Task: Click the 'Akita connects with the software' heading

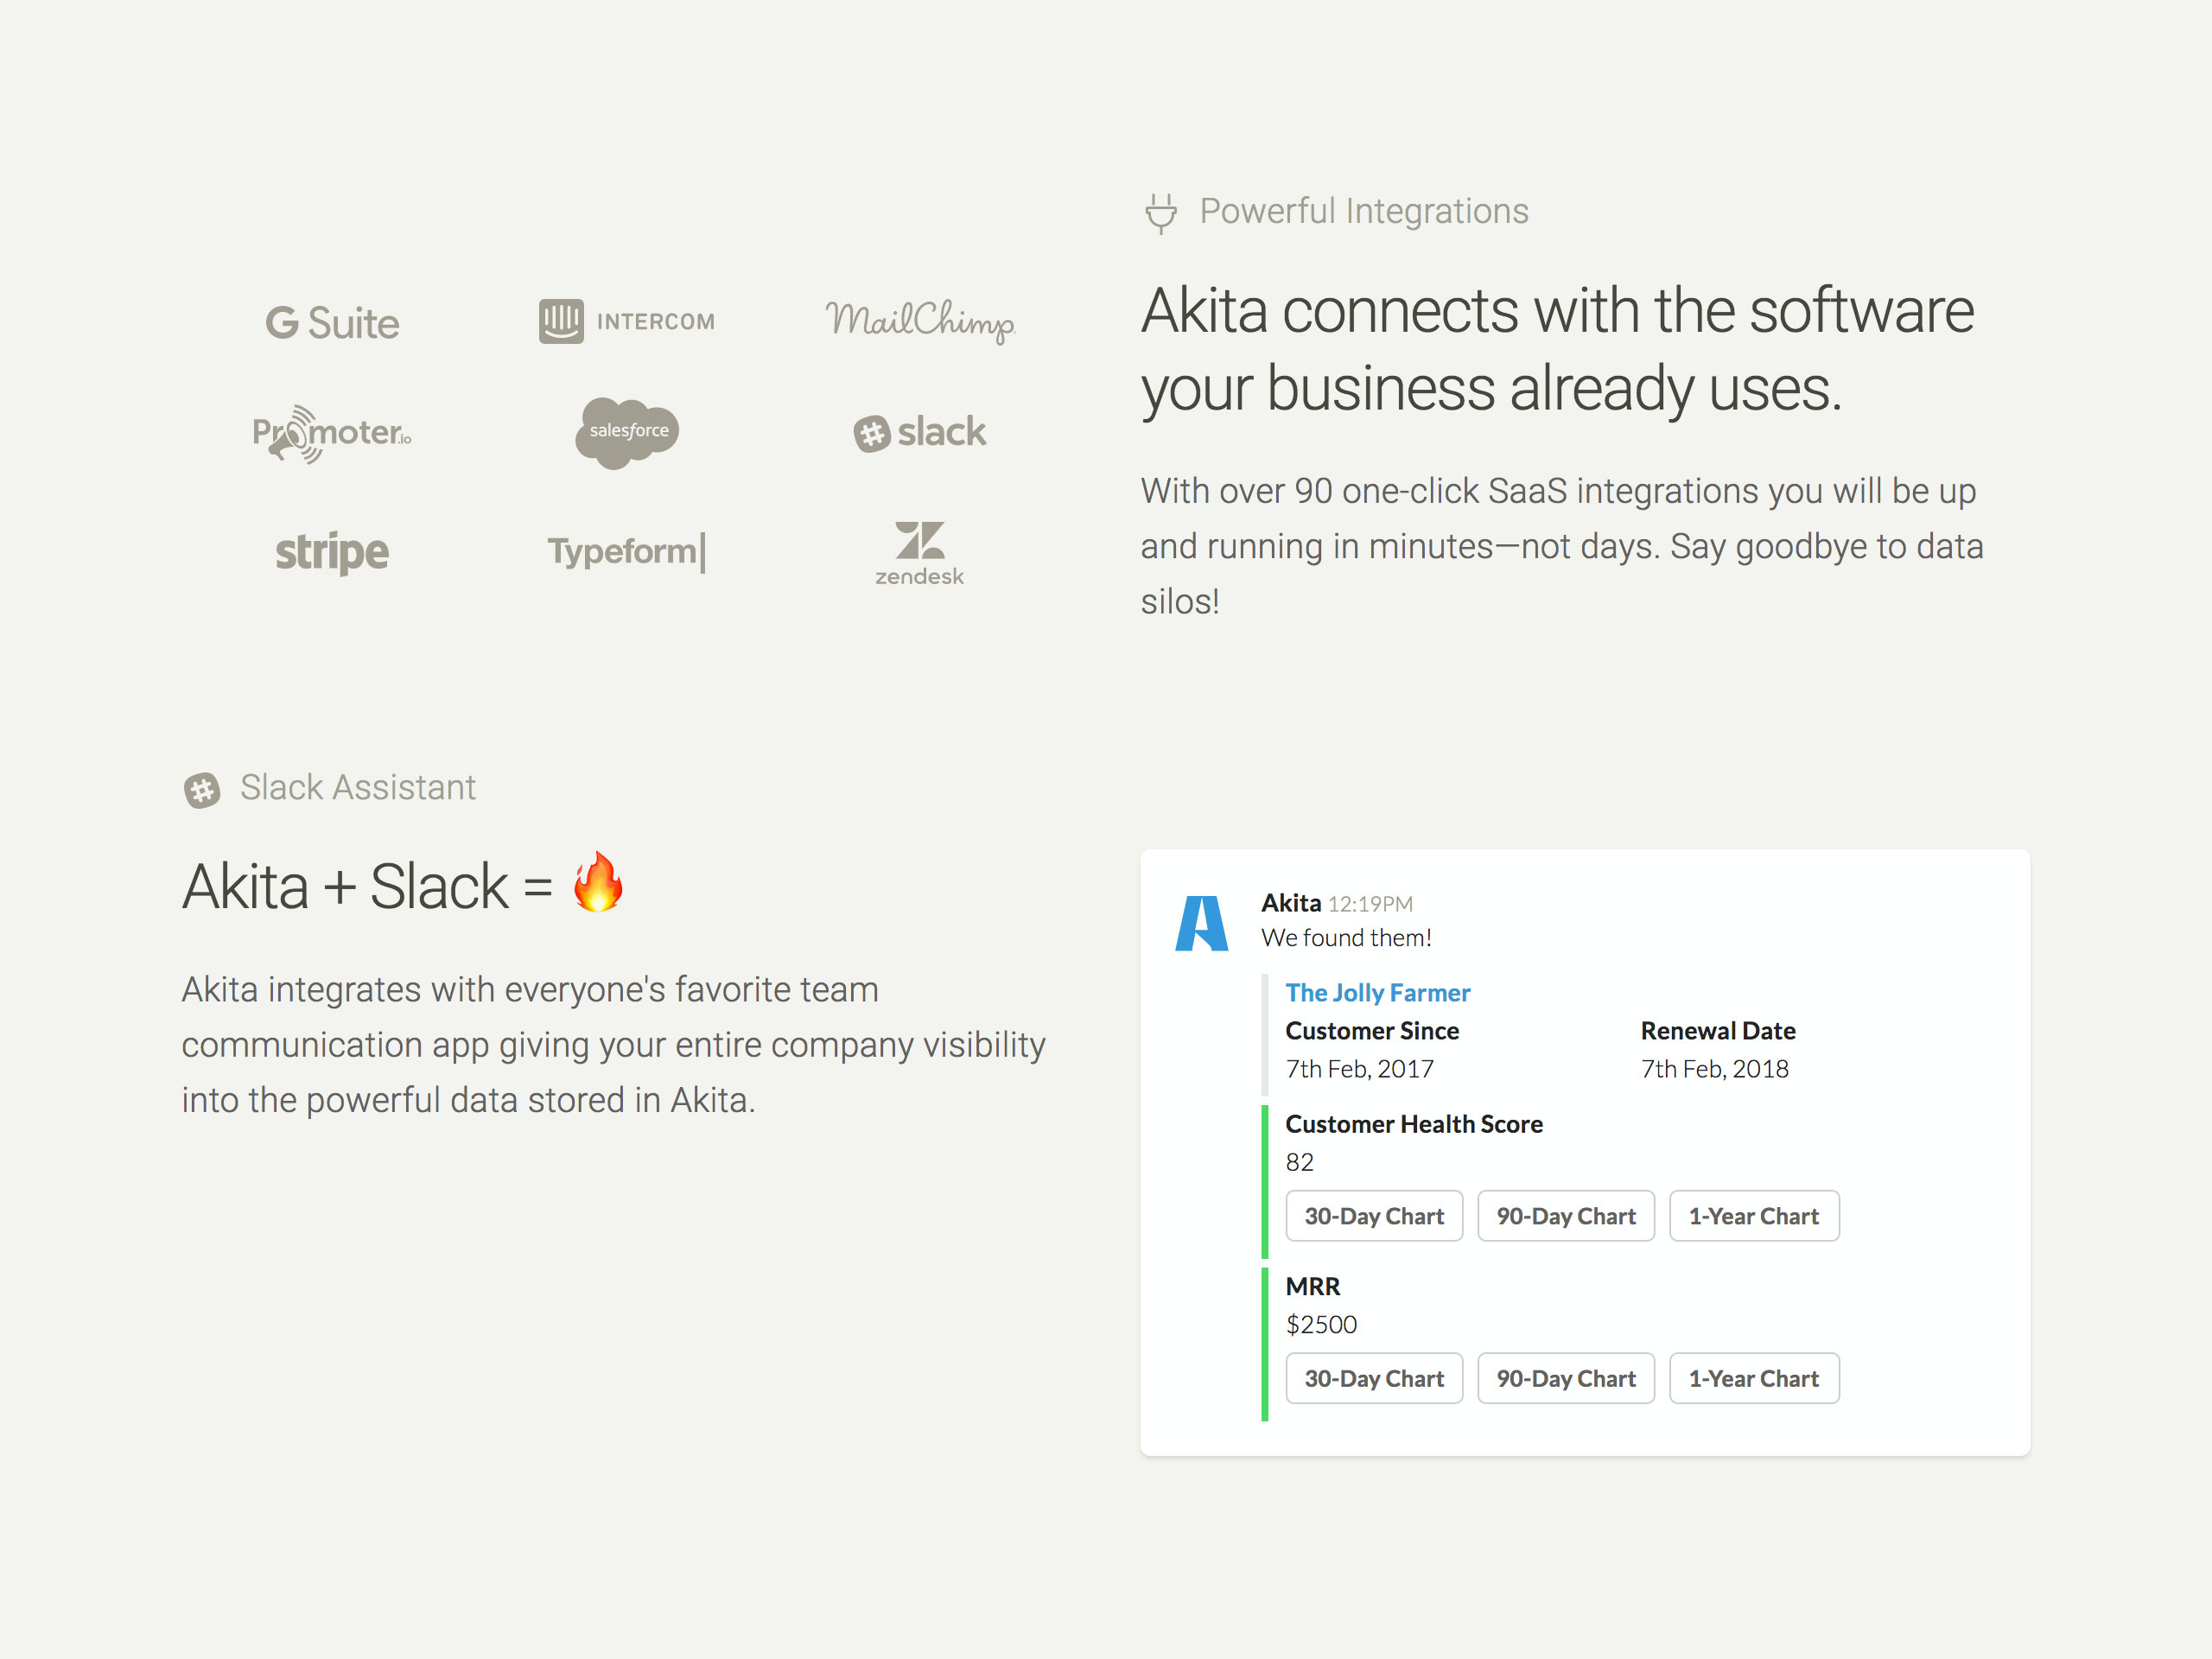Action: pos(1558,349)
